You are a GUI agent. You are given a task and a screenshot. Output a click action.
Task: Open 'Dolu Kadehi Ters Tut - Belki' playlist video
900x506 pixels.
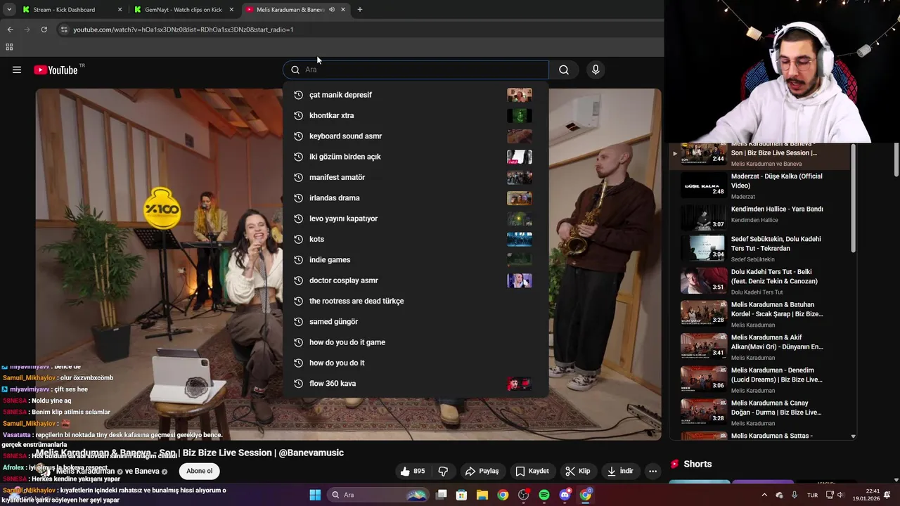760,281
